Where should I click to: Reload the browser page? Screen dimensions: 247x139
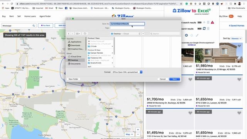point(12,3)
